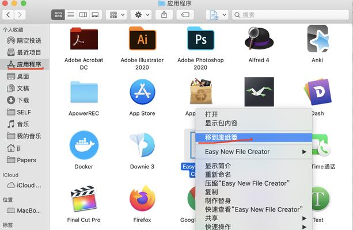Choose 压缩 "Easy New File Creator"

coord(253,183)
